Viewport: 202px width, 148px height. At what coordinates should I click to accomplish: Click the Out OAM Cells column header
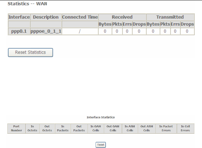113,128
